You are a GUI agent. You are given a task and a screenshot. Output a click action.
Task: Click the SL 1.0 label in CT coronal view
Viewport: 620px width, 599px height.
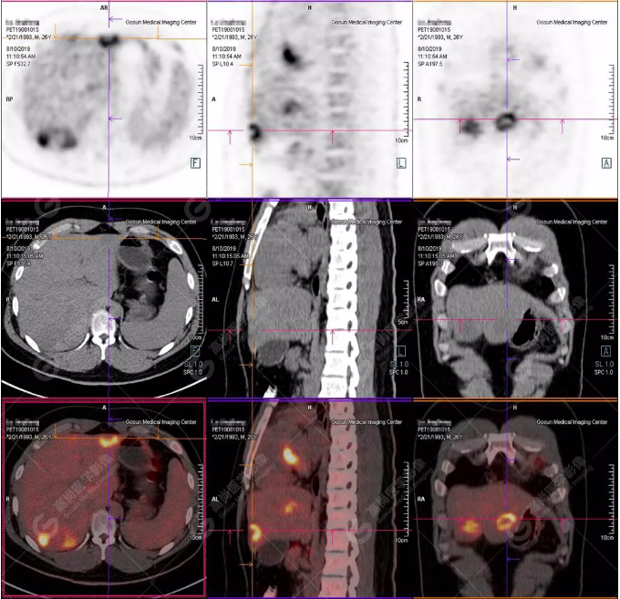coord(604,365)
